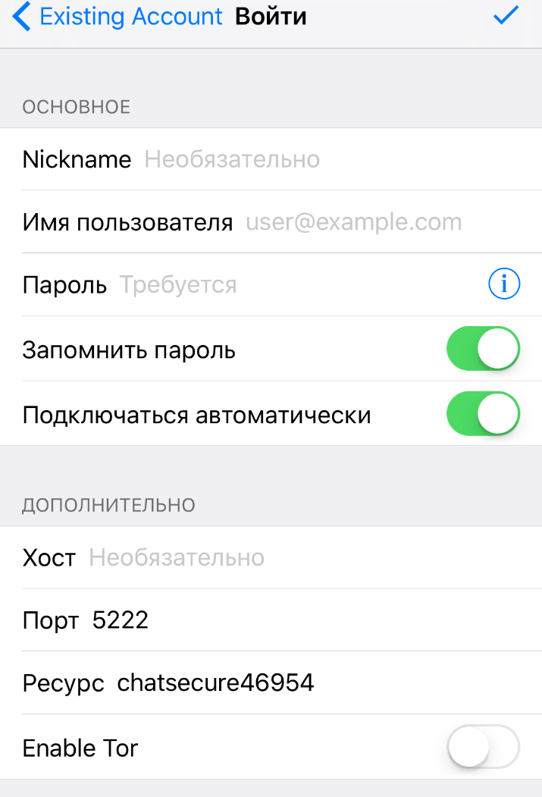This screenshot has width=542, height=797.
Task: Tap the Подключаться автоматически label
Action: (x=196, y=416)
